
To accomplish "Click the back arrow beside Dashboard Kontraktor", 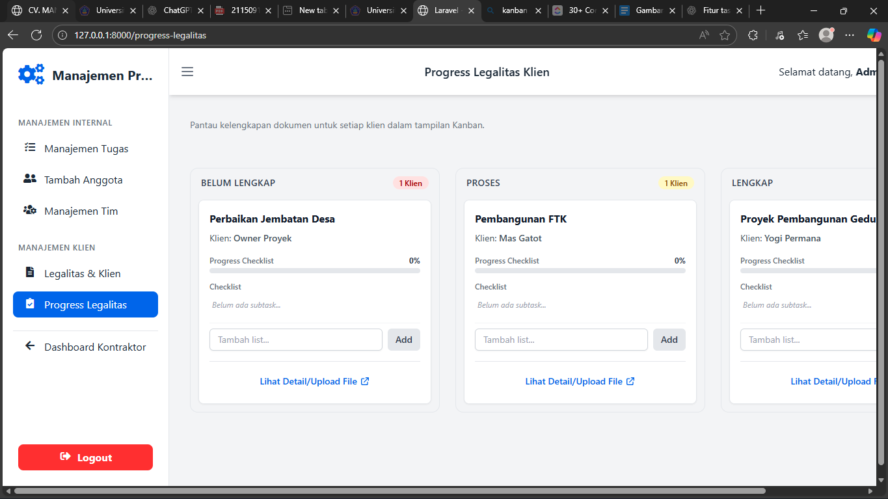I will 30,346.
